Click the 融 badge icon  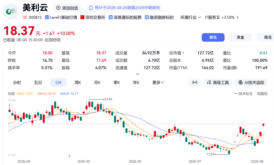point(147,17)
